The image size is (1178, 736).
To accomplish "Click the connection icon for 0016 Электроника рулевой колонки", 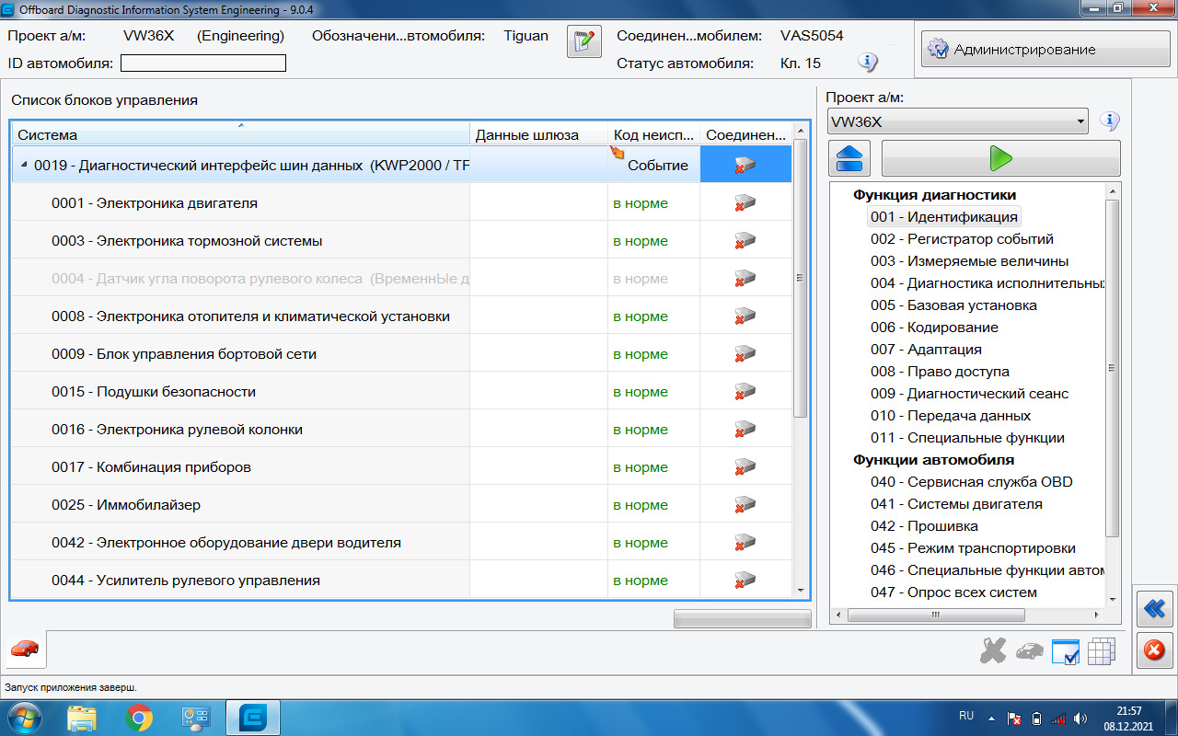I will coord(745,429).
